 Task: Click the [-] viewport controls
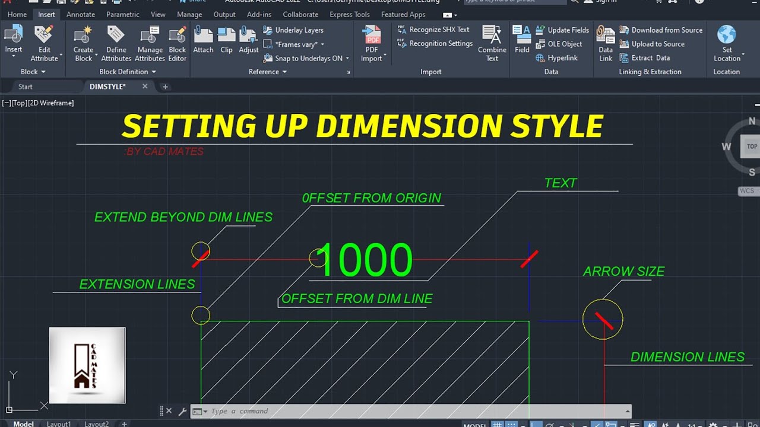(7, 103)
